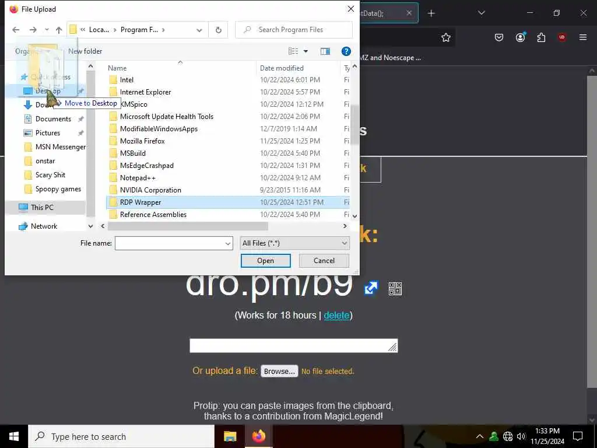
Task: Open the taskbar volume control
Action: [521, 436]
